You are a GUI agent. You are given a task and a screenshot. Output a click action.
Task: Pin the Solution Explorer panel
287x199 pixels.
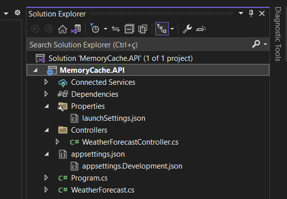[251, 13]
